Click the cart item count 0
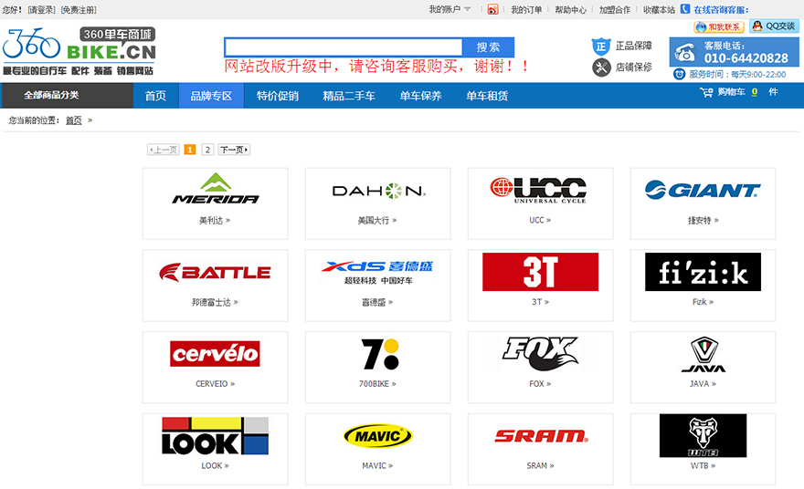Image resolution: width=804 pixels, height=489 pixels. 755,92
